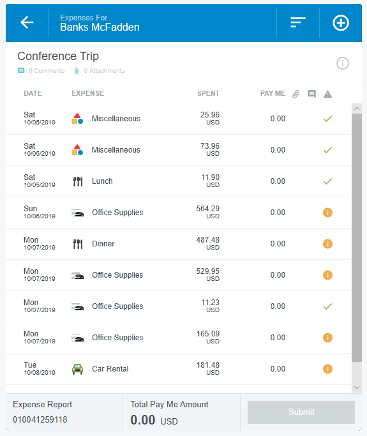367x436 pixels.
Task: Click the 0 Comments speech bubble icon
Action: [21, 71]
